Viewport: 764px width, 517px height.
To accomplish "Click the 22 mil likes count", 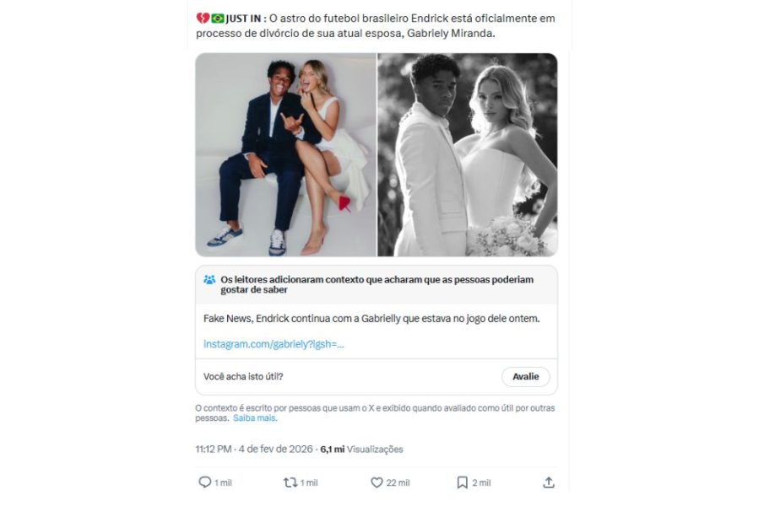I will (x=398, y=482).
